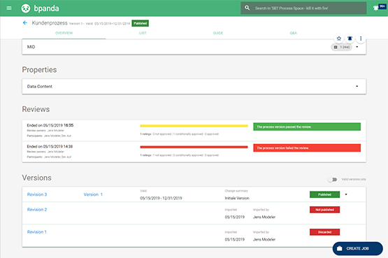The width and height of the screenshot is (388, 258).
Task: Click 'Jens Modeler' in Revision 1 row
Action: tap(264, 239)
